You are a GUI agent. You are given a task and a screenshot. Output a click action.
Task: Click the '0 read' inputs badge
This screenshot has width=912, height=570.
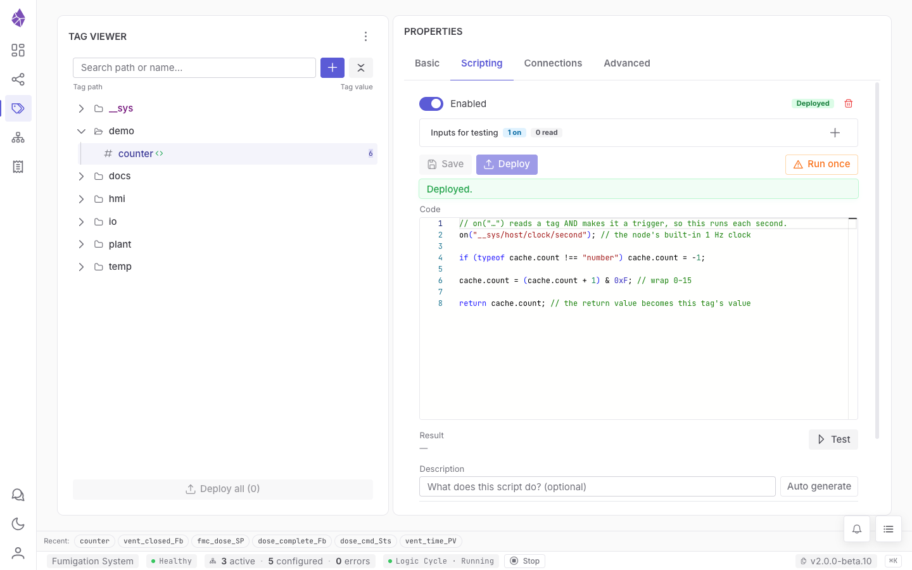547,133
